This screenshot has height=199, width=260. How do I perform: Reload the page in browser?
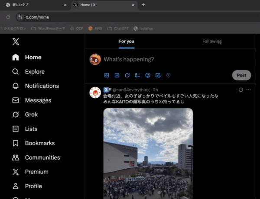click(x=8, y=17)
